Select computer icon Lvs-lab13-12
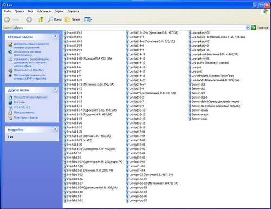This screenshot has height=209, width=271. tap(65, 200)
